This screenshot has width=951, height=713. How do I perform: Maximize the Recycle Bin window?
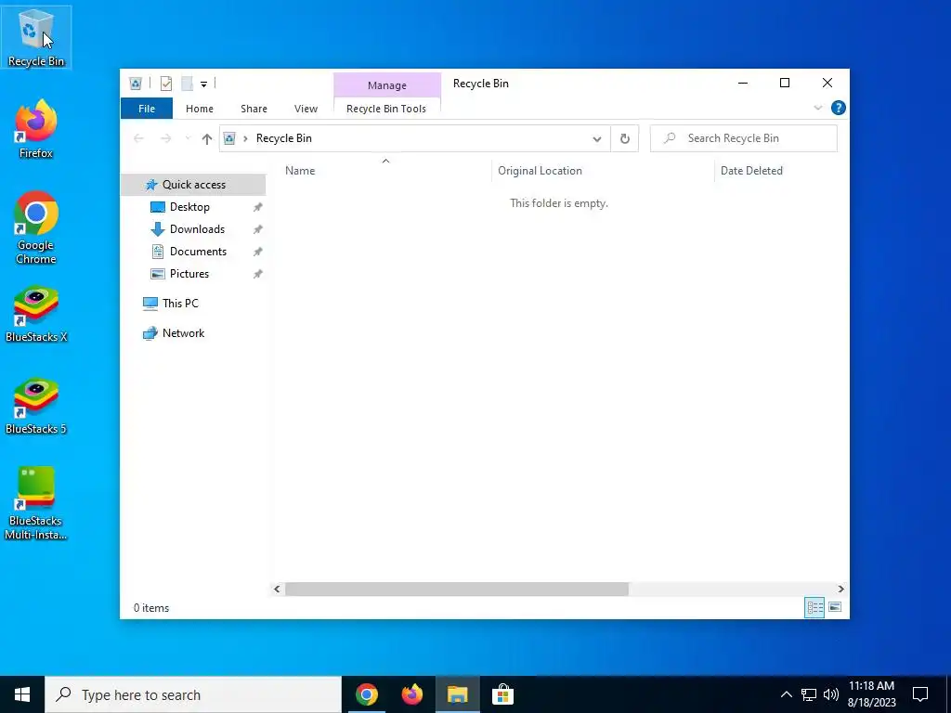[x=785, y=83]
